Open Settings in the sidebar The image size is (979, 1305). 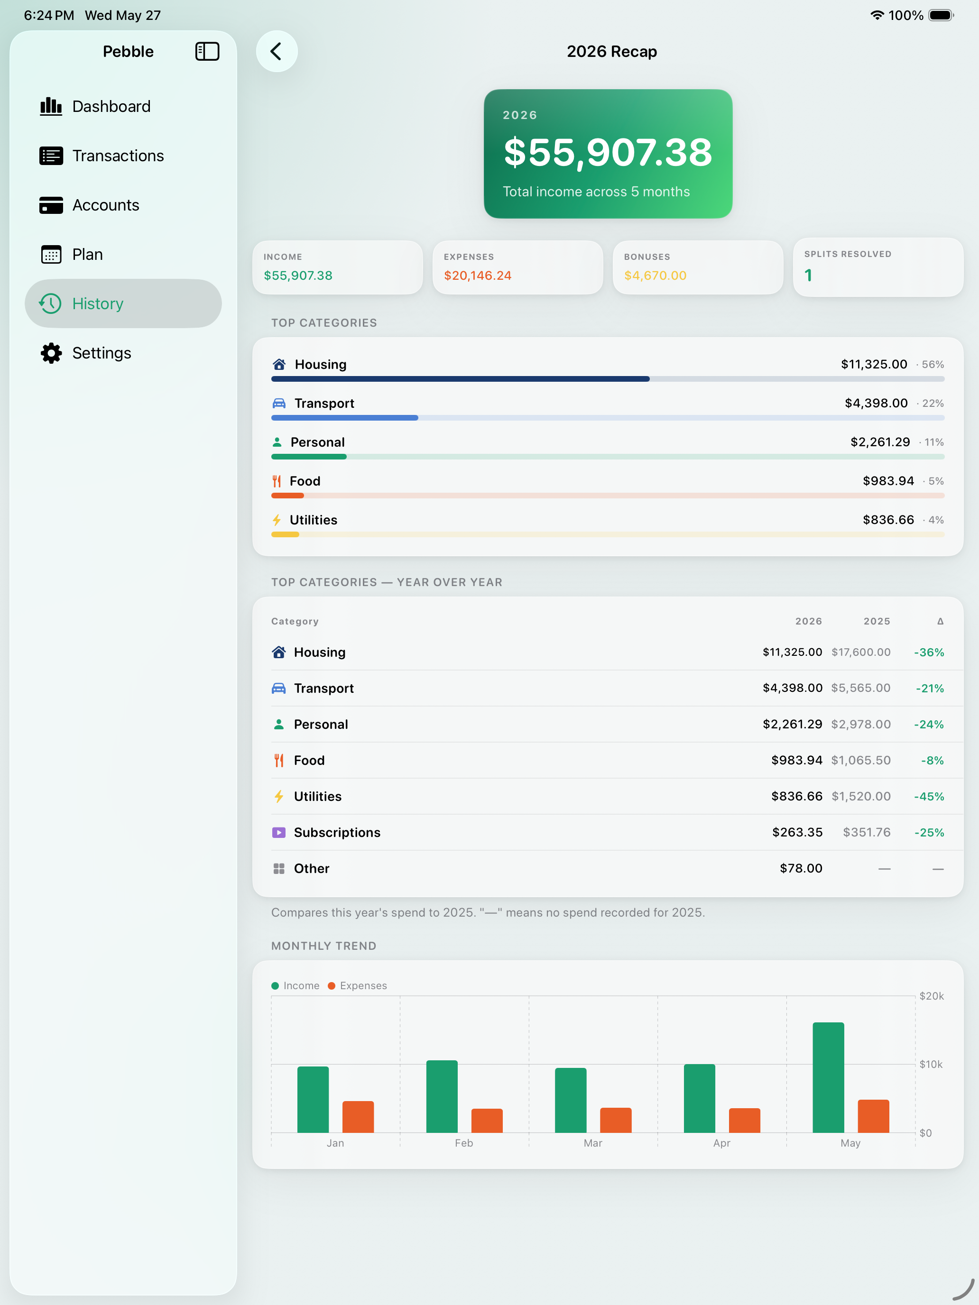pos(123,353)
